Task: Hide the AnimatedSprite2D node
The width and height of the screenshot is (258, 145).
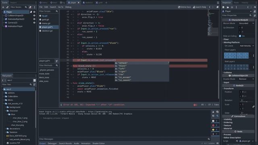Action: pos(34,19)
